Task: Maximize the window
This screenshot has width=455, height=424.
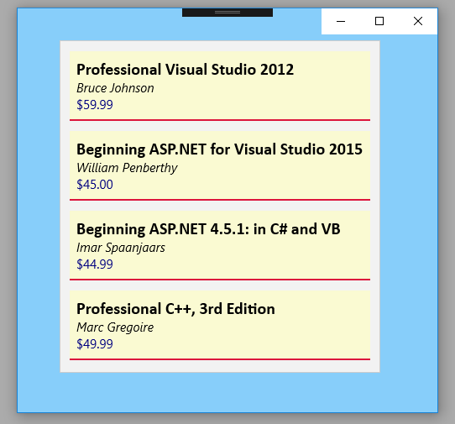Action: (379, 21)
